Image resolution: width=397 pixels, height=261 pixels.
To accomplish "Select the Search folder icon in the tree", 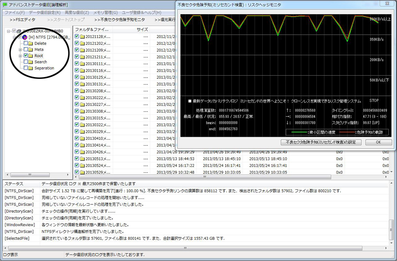I will point(31,62).
